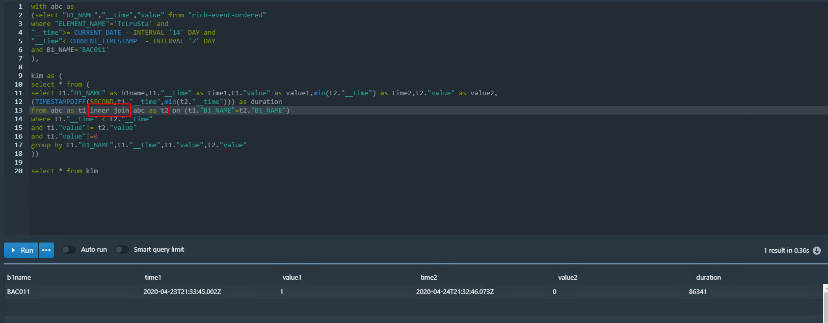Select the BAC011 cell in results
The width and height of the screenshot is (828, 323).
[18, 291]
